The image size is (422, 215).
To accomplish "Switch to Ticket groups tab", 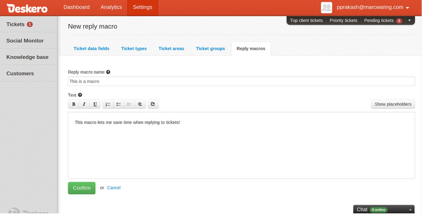I will pos(211,49).
